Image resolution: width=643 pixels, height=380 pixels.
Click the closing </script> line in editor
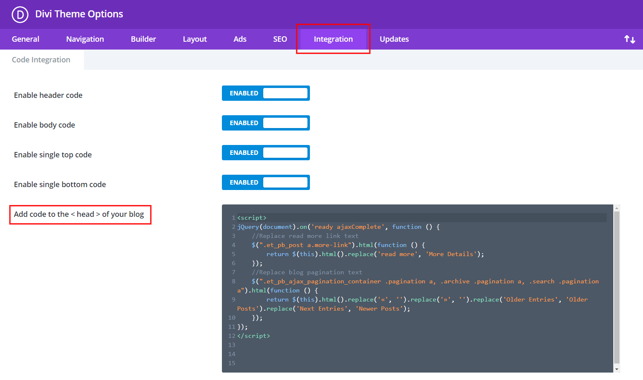[253, 336]
